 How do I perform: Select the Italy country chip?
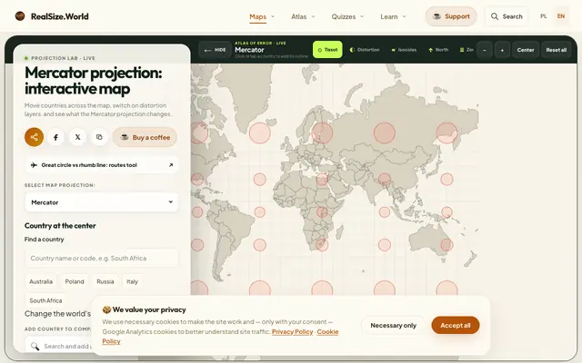[132, 281]
